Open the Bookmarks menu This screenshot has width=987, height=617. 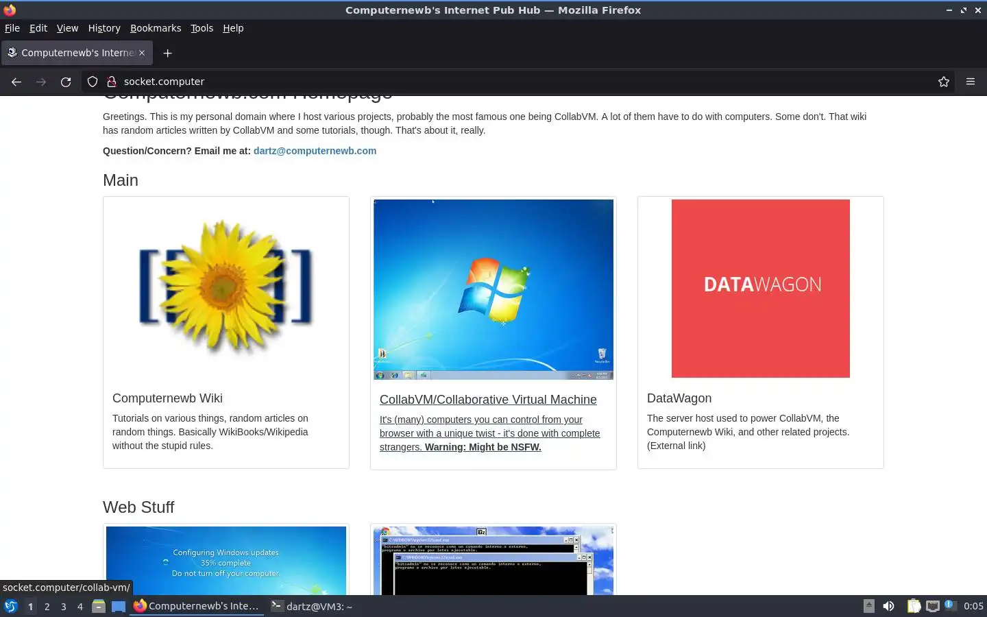(x=156, y=28)
